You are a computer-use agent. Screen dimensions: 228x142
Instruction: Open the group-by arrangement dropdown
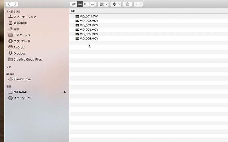pos(103,4)
